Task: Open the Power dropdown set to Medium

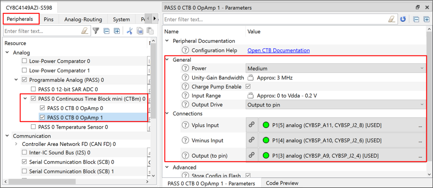Action: (336, 68)
